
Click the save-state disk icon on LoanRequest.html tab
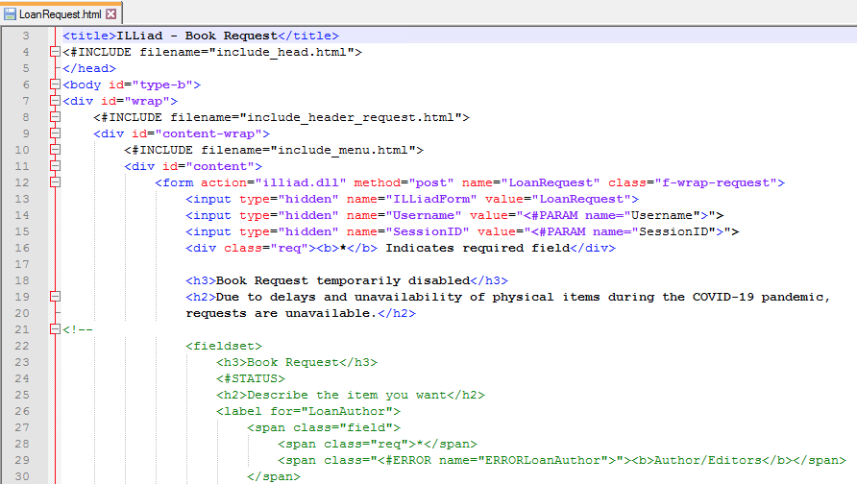[x=10, y=14]
